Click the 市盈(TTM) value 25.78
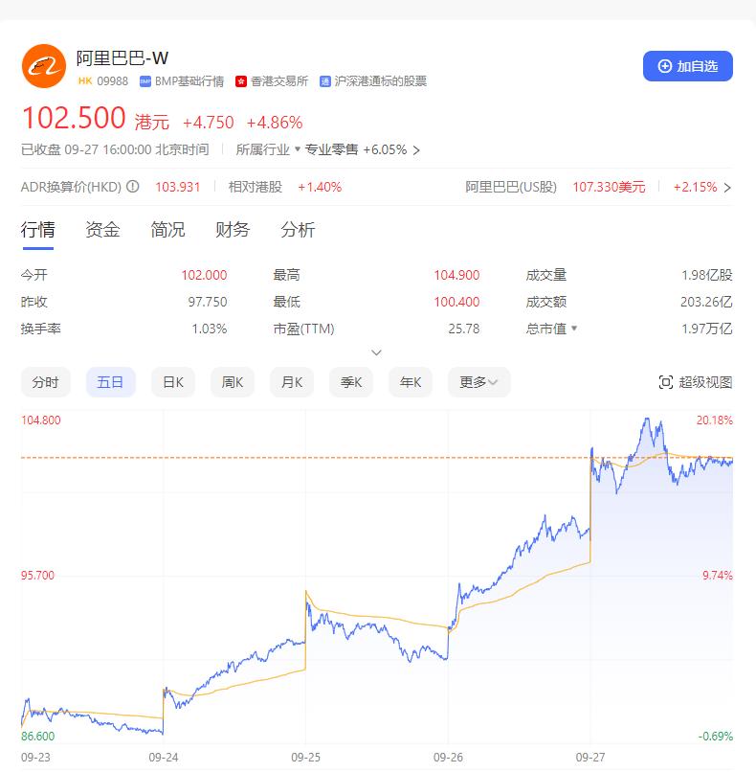Image resolution: width=756 pixels, height=772 pixels. [x=464, y=329]
